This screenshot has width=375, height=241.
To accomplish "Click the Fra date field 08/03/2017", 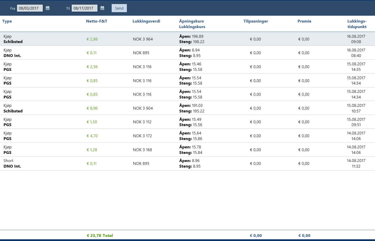I will pyautogui.click(x=30, y=8).
